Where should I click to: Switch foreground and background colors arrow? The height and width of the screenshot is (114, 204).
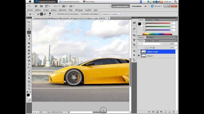pyautogui.click(x=30, y=92)
